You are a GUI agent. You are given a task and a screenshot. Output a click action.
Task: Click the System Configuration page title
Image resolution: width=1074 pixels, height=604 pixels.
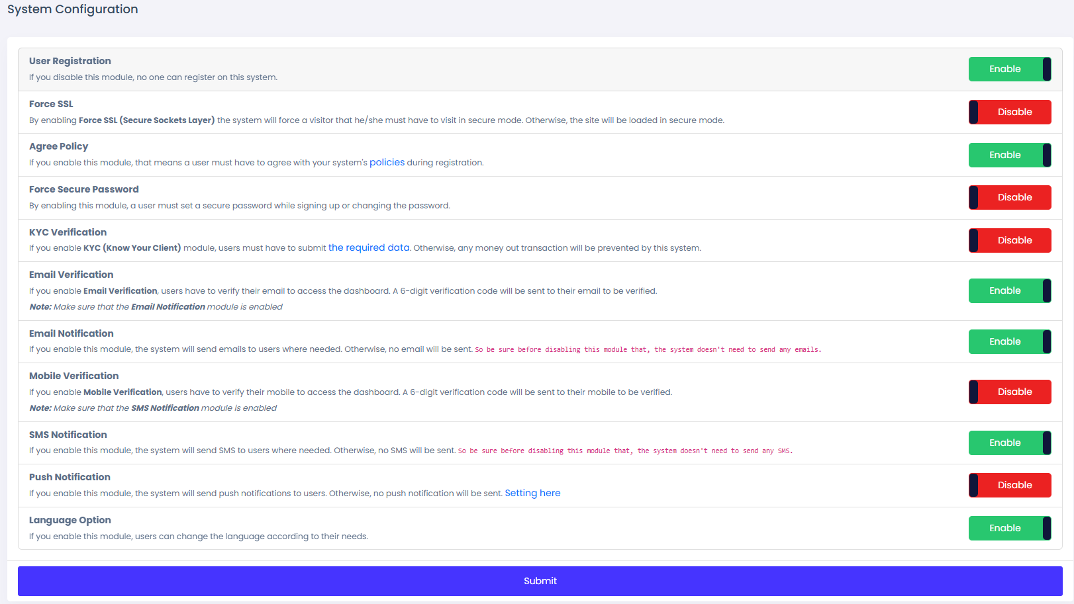coord(73,9)
